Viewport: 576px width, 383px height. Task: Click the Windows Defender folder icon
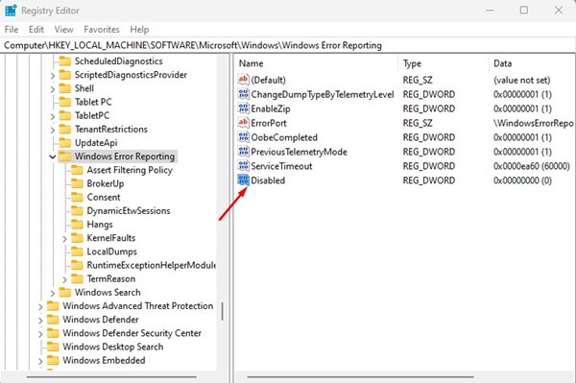click(x=53, y=320)
